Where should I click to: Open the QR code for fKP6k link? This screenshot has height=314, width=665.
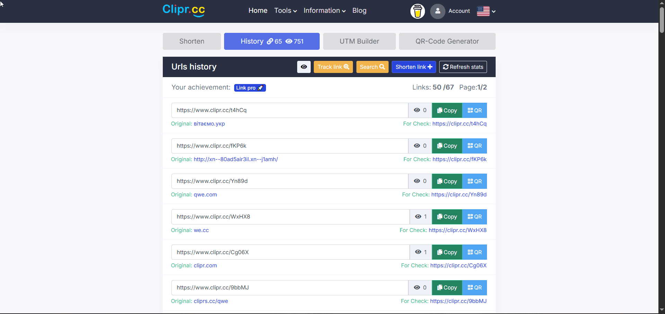(x=475, y=146)
